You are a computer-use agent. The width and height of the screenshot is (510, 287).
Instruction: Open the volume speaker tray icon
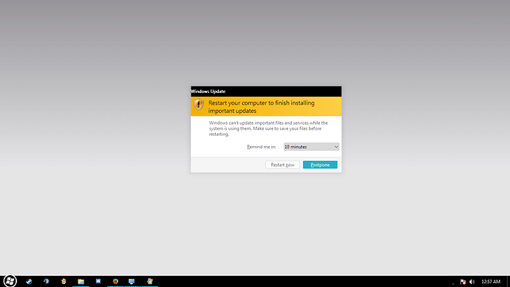(472, 282)
